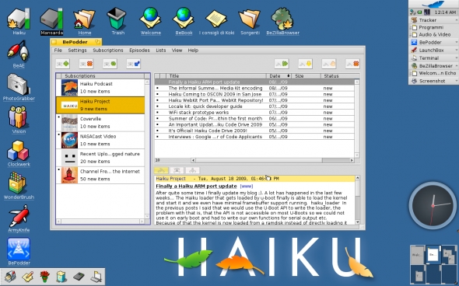Open the File menu
459x286 pixels.
click(x=58, y=51)
